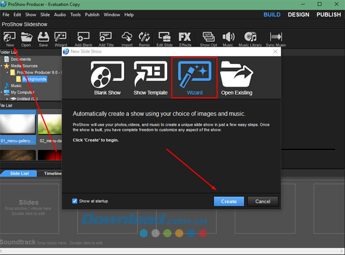Viewport: 345px width, 255px height.
Task: Click the Import toolbar icon
Action: 127,39
